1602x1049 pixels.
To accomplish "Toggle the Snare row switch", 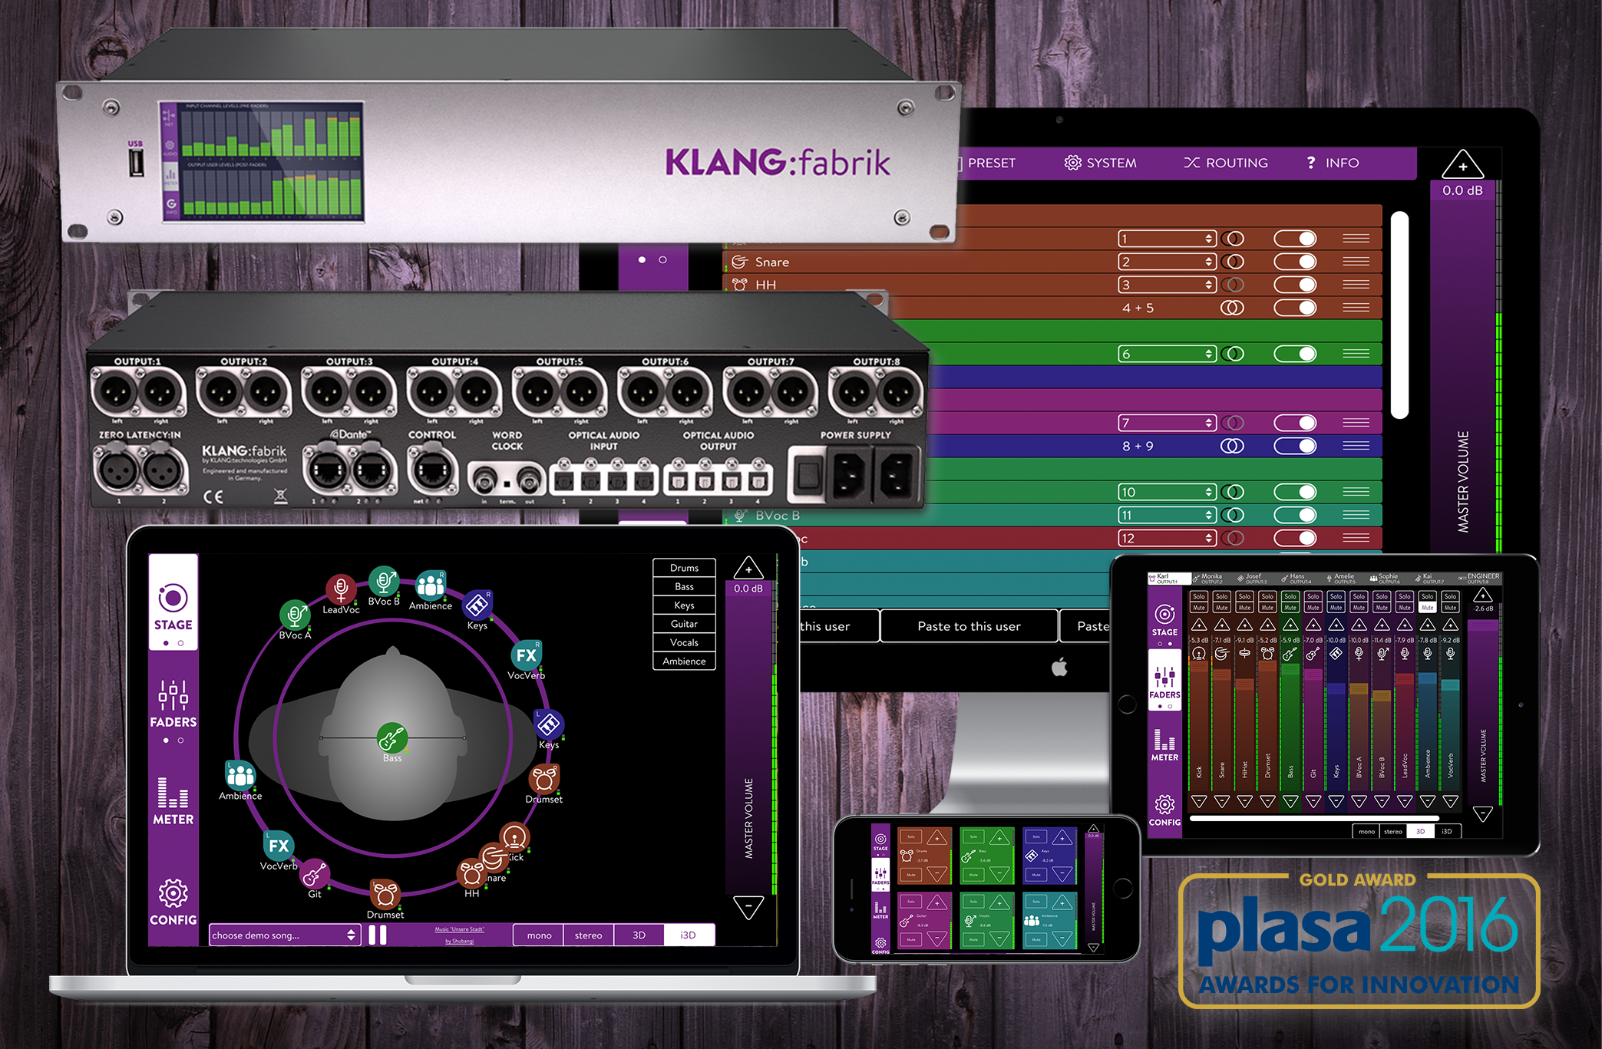I will [1295, 262].
